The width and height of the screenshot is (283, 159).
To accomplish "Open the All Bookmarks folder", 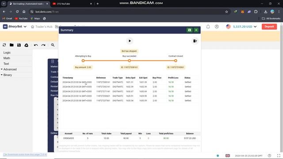I will coord(271,19).
